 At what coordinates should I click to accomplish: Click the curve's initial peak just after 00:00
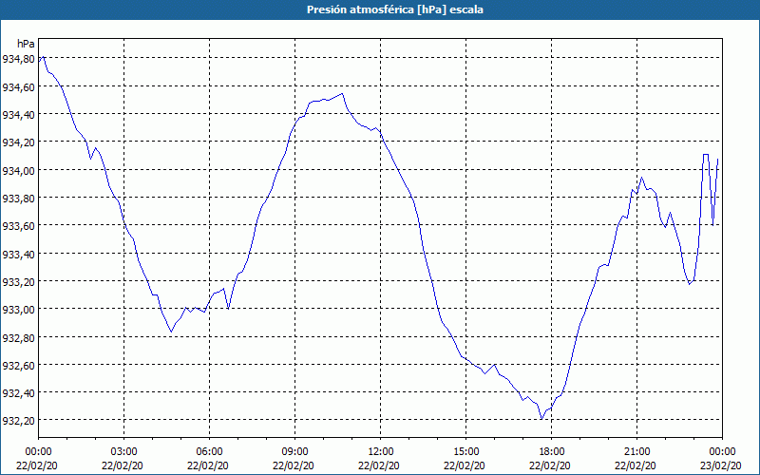(44, 57)
